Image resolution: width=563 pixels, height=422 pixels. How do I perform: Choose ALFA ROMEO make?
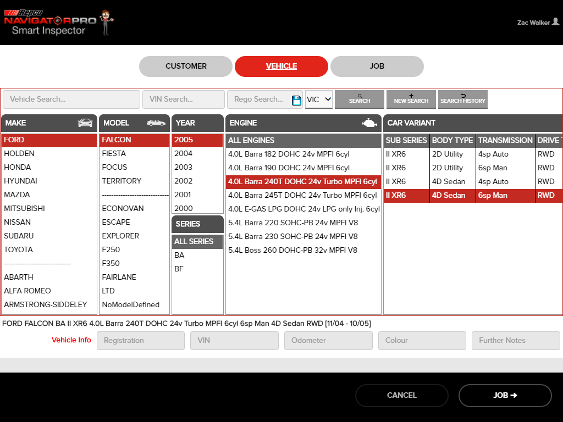(x=49, y=291)
